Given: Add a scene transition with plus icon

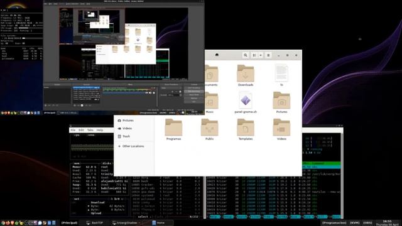Looking at the screenshot, I should pyautogui.click(x=173, y=92).
